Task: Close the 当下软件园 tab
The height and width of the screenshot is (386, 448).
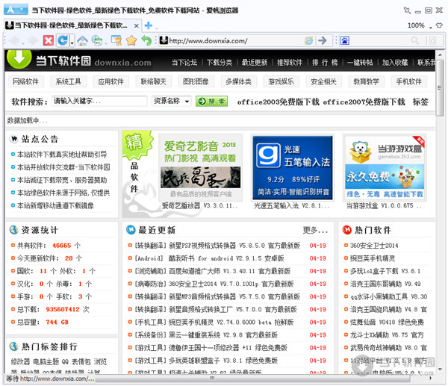Action: (x=137, y=25)
